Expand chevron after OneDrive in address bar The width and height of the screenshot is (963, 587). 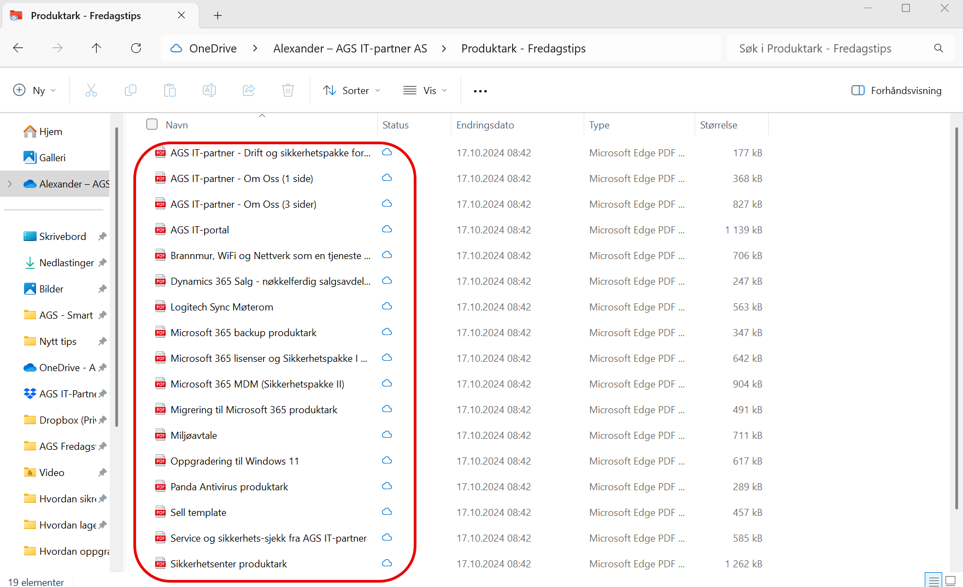point(255,48)
